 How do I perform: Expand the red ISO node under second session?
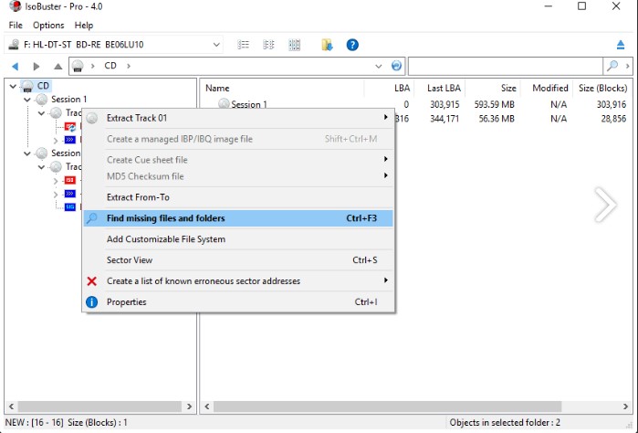[56, 180]
